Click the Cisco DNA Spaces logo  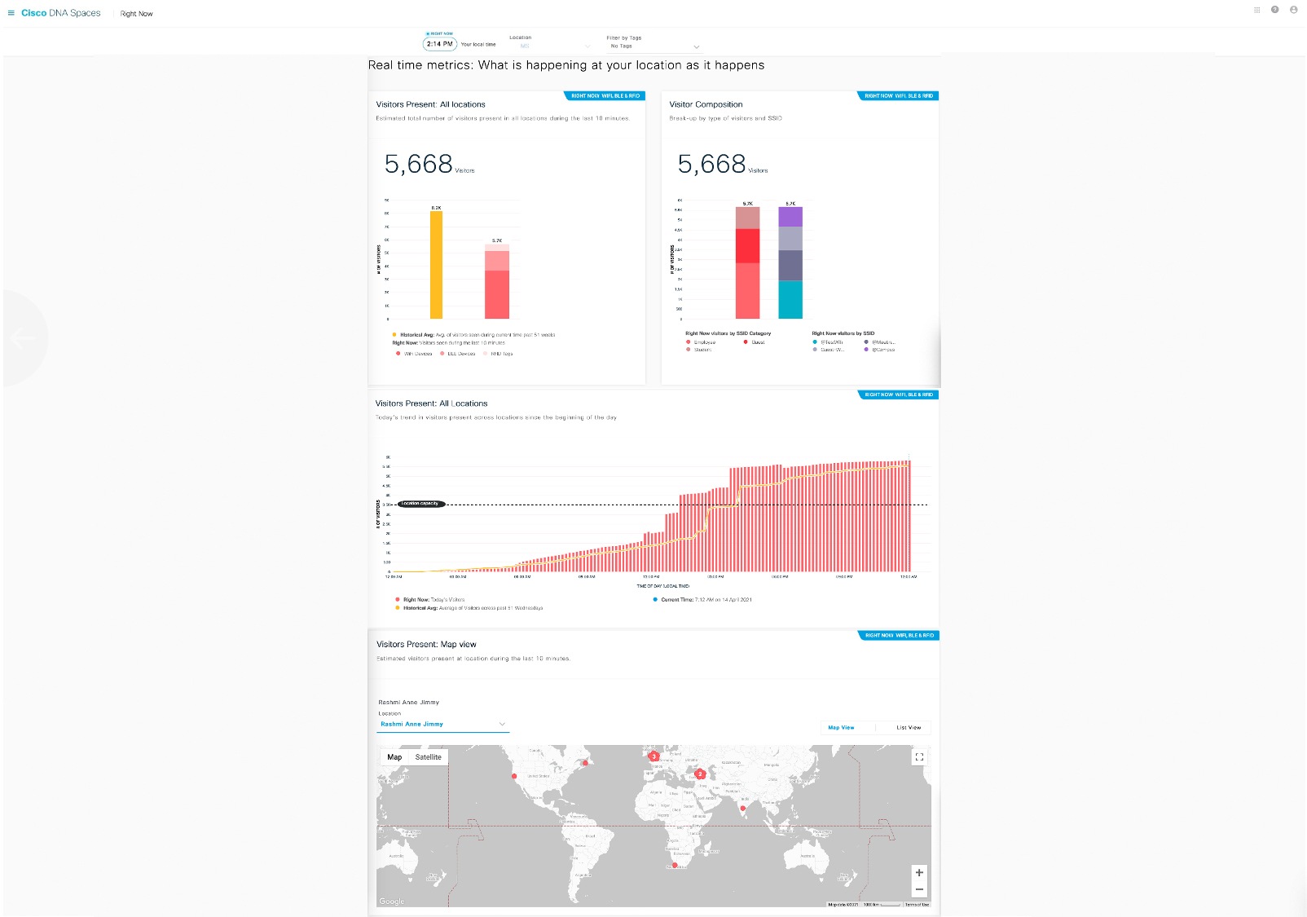click(x=61, y=13)
